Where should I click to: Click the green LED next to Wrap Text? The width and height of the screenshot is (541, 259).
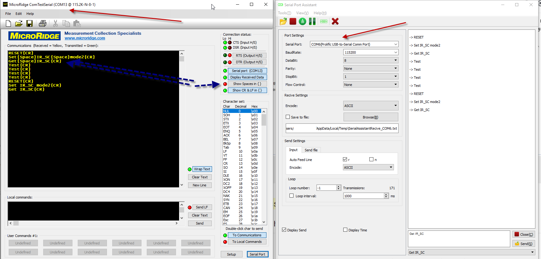click(190, 169)
